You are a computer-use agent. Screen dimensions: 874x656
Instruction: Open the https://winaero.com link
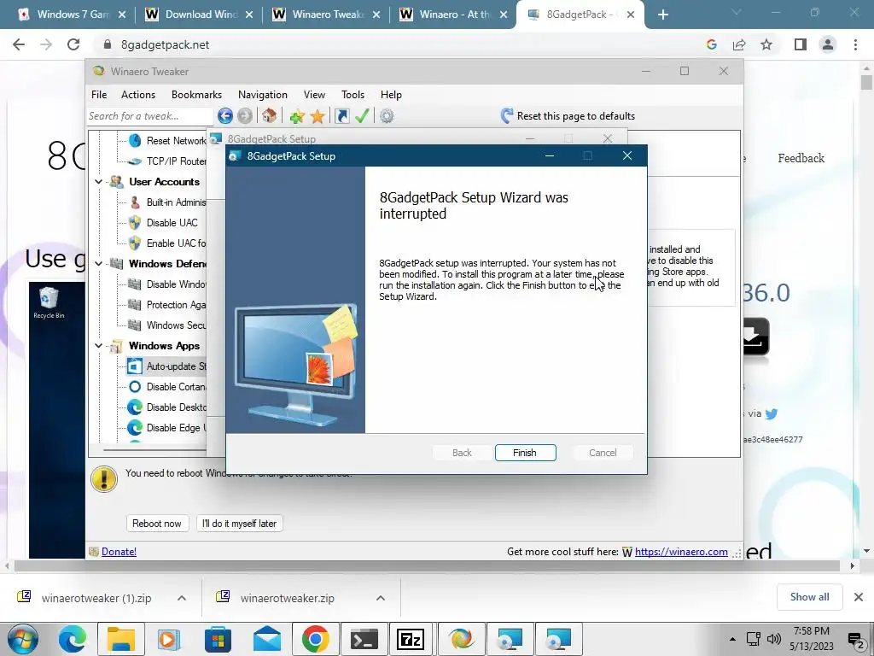coord(681,551)
